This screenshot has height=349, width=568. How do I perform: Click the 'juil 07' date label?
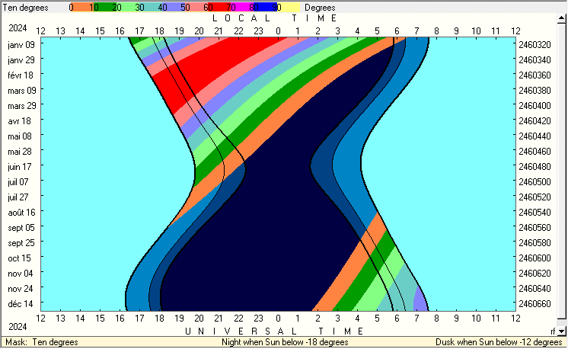pyautogui.click(x=18, y=182)
